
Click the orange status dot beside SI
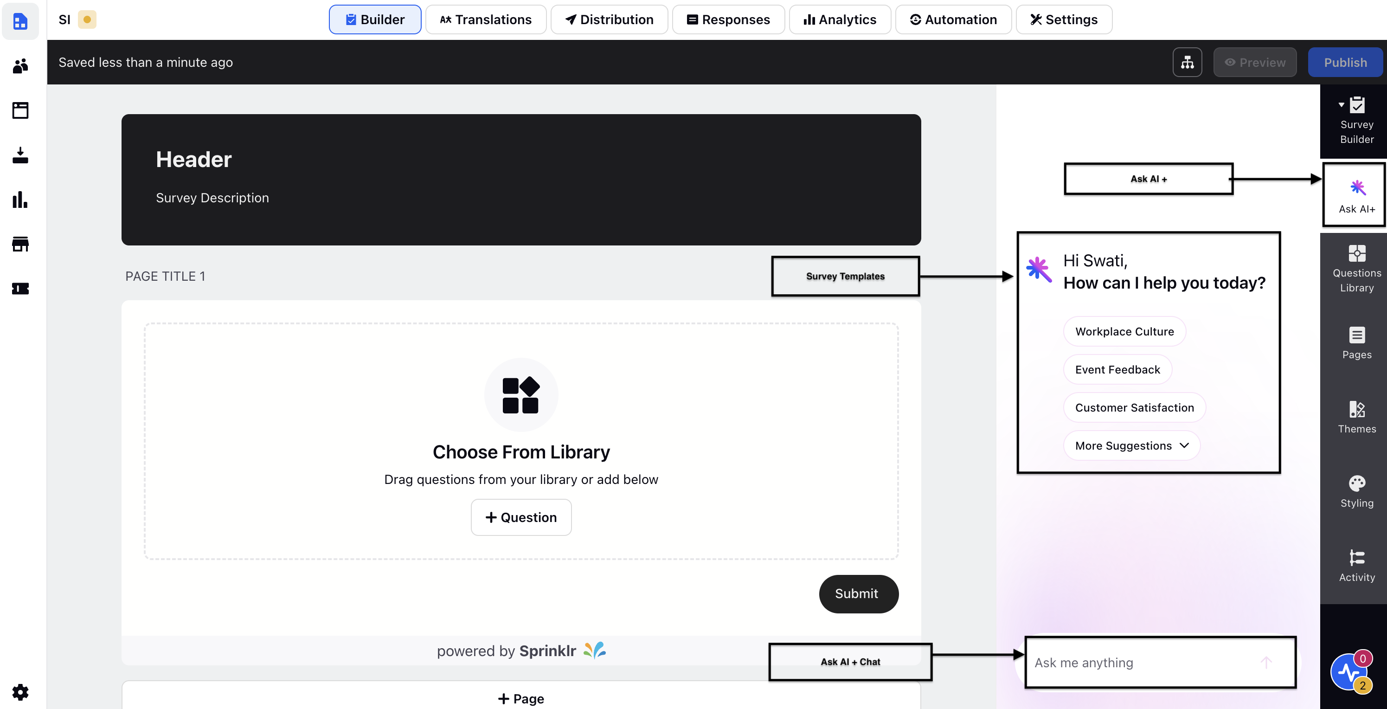coord(87,19)
